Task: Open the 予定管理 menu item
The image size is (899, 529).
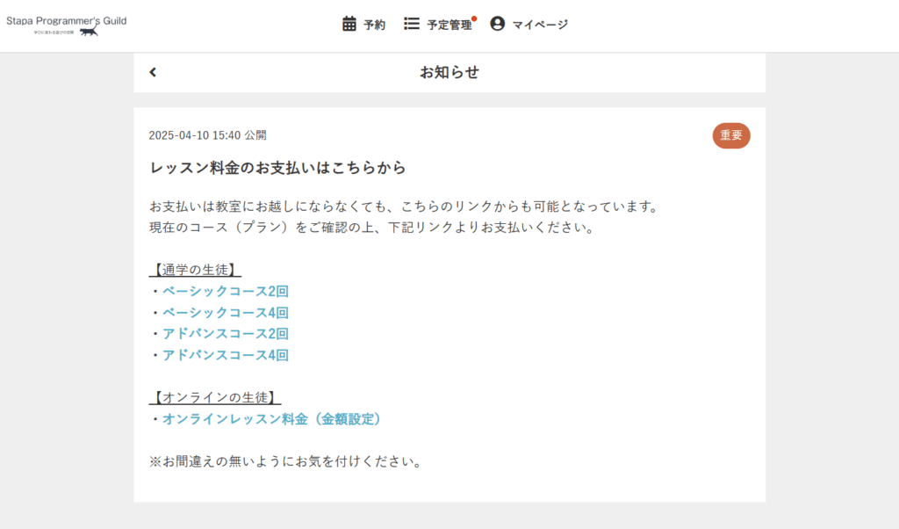Action: [x=439, y=24]
